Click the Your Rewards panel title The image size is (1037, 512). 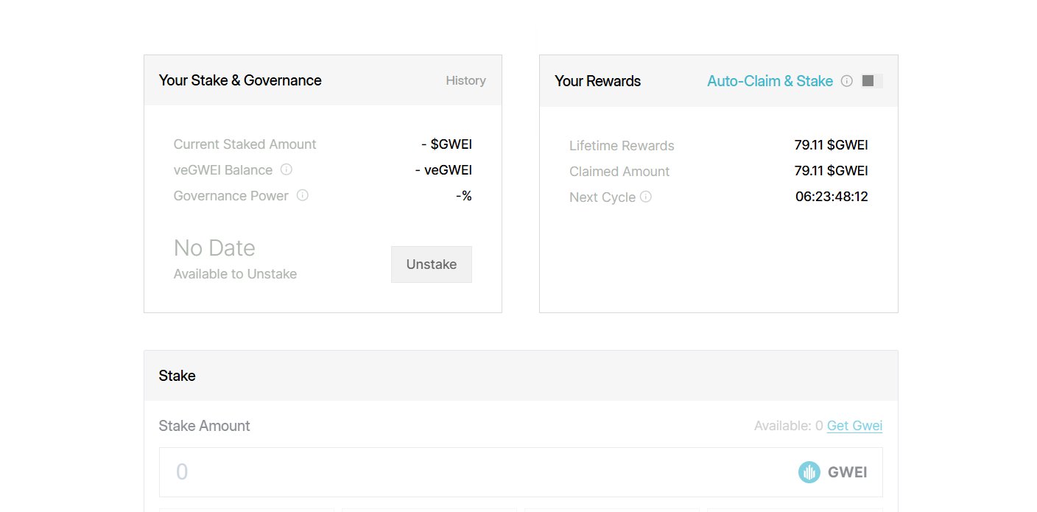(x=597, y=81)
